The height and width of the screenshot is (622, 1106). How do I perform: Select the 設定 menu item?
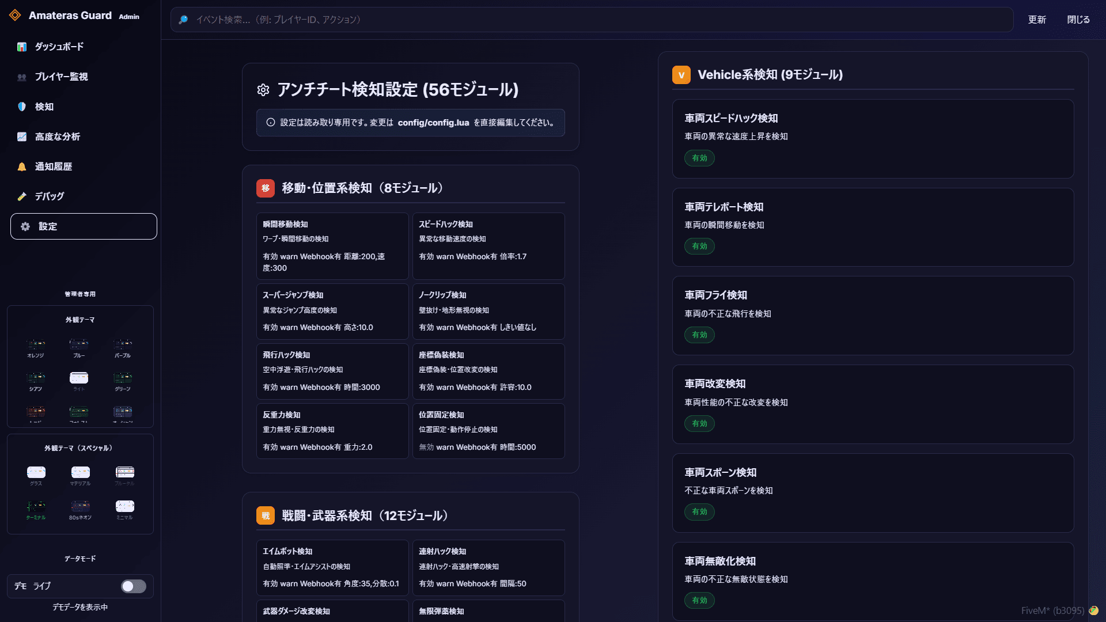[84, 226]
